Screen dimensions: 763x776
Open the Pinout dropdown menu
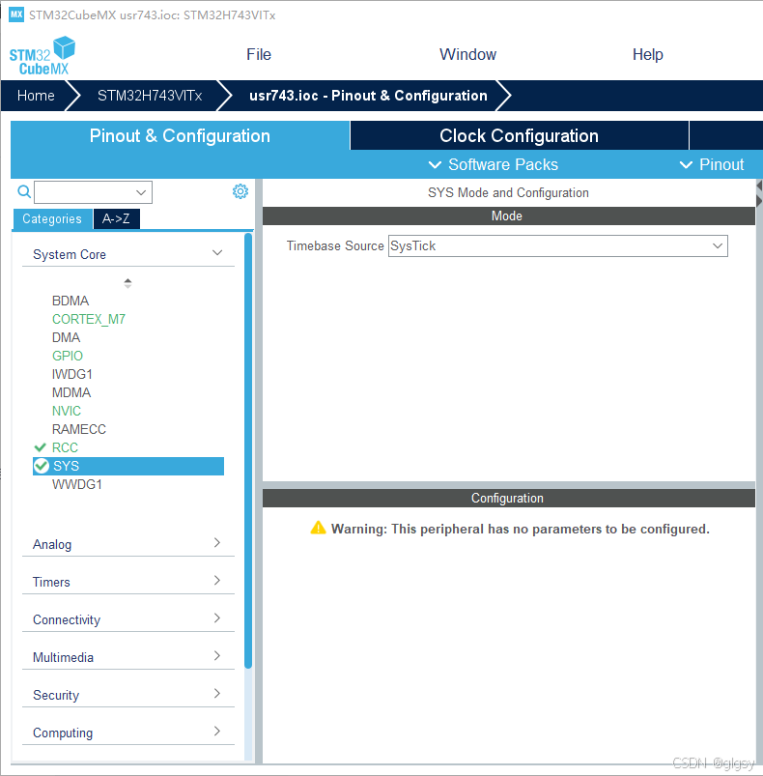point(712,164)
